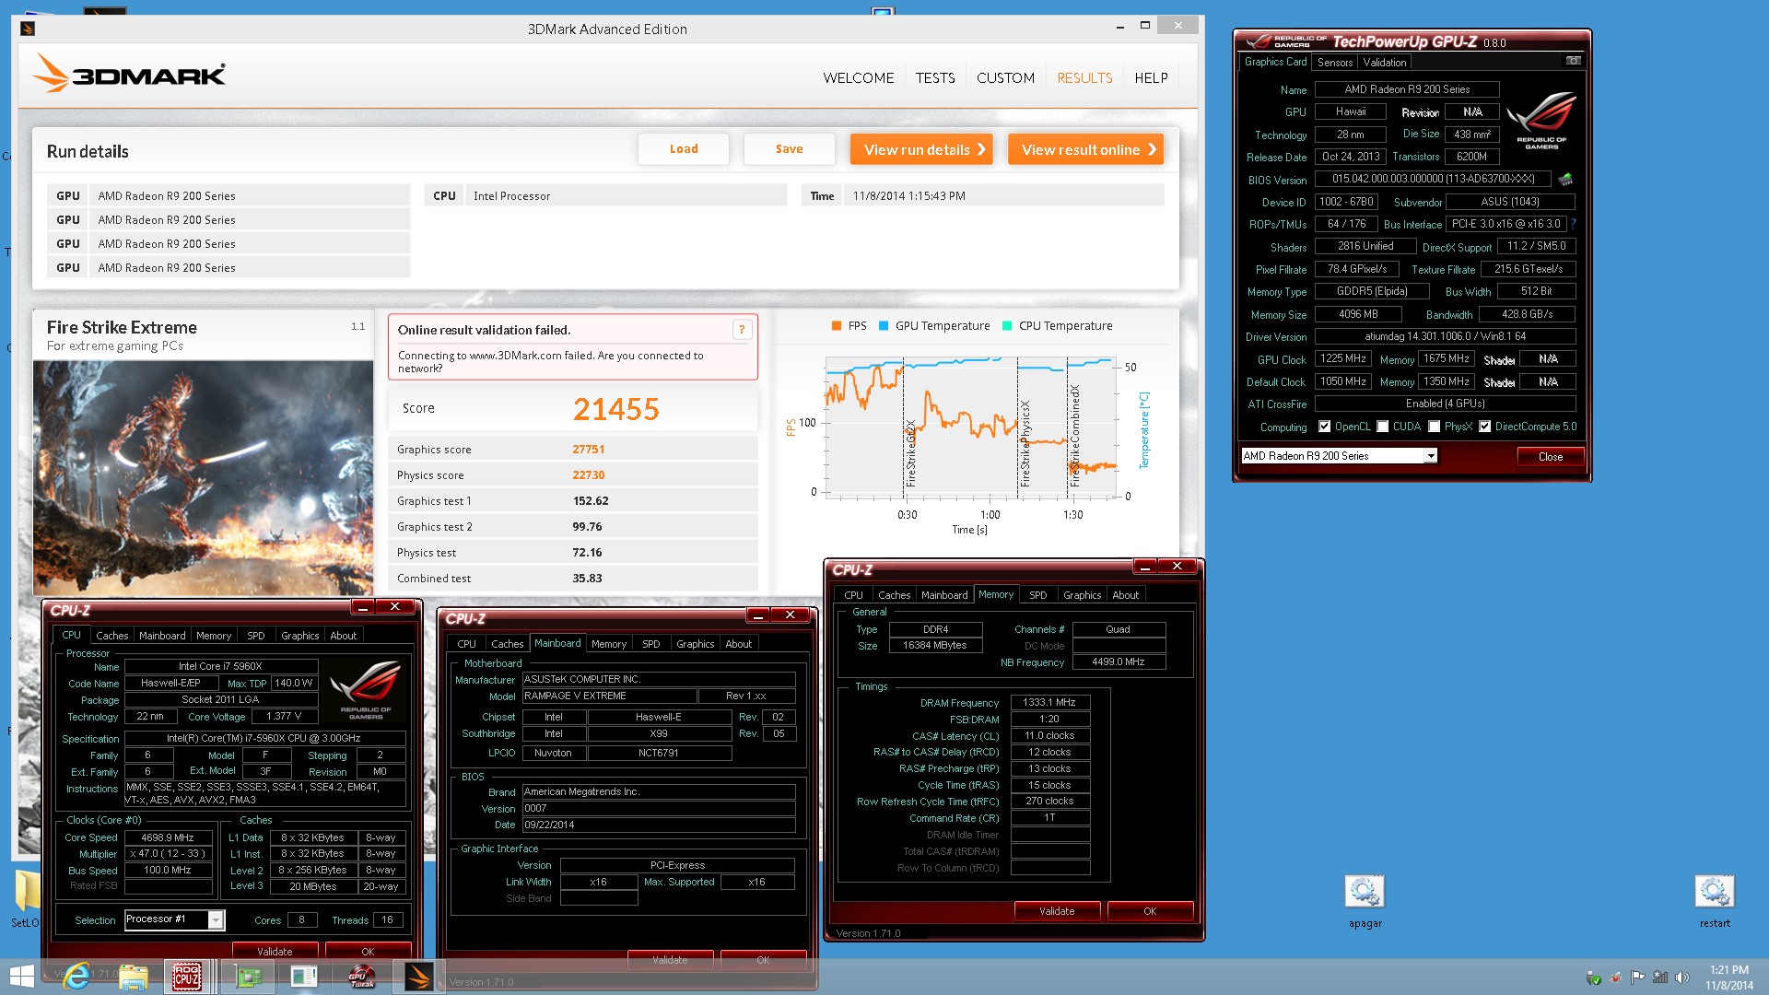Viewport: 1769px width, 995px height.
Task: Click OK in the memory CPU-Z window
Action: click(x=1150, y=911)
